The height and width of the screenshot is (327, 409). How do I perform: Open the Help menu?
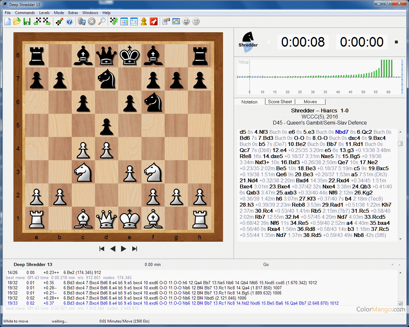(106, 13)
